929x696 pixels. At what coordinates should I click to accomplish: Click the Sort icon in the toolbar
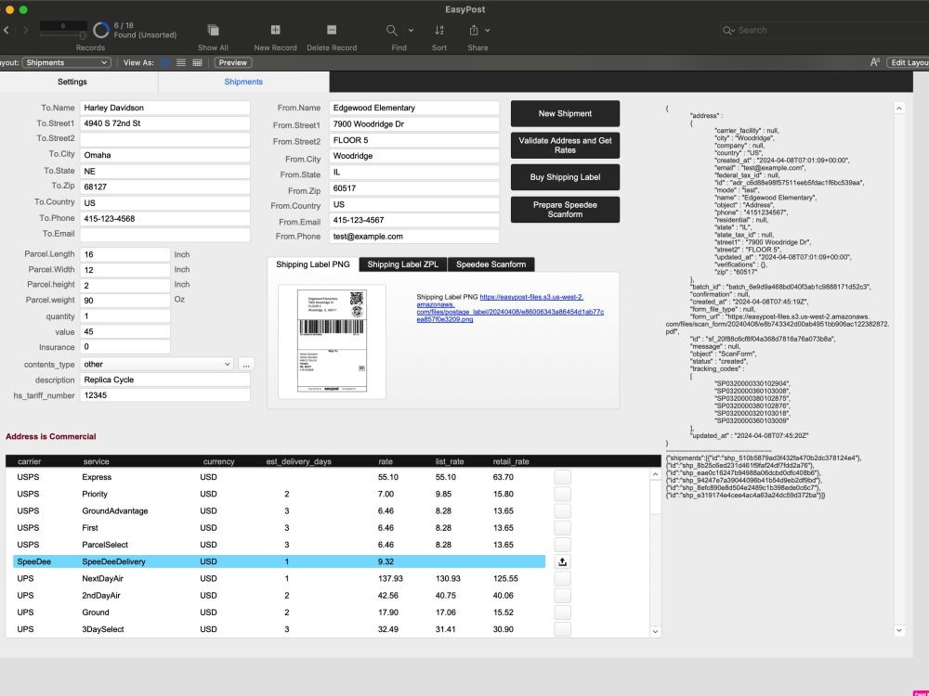(x=438, y=30)
